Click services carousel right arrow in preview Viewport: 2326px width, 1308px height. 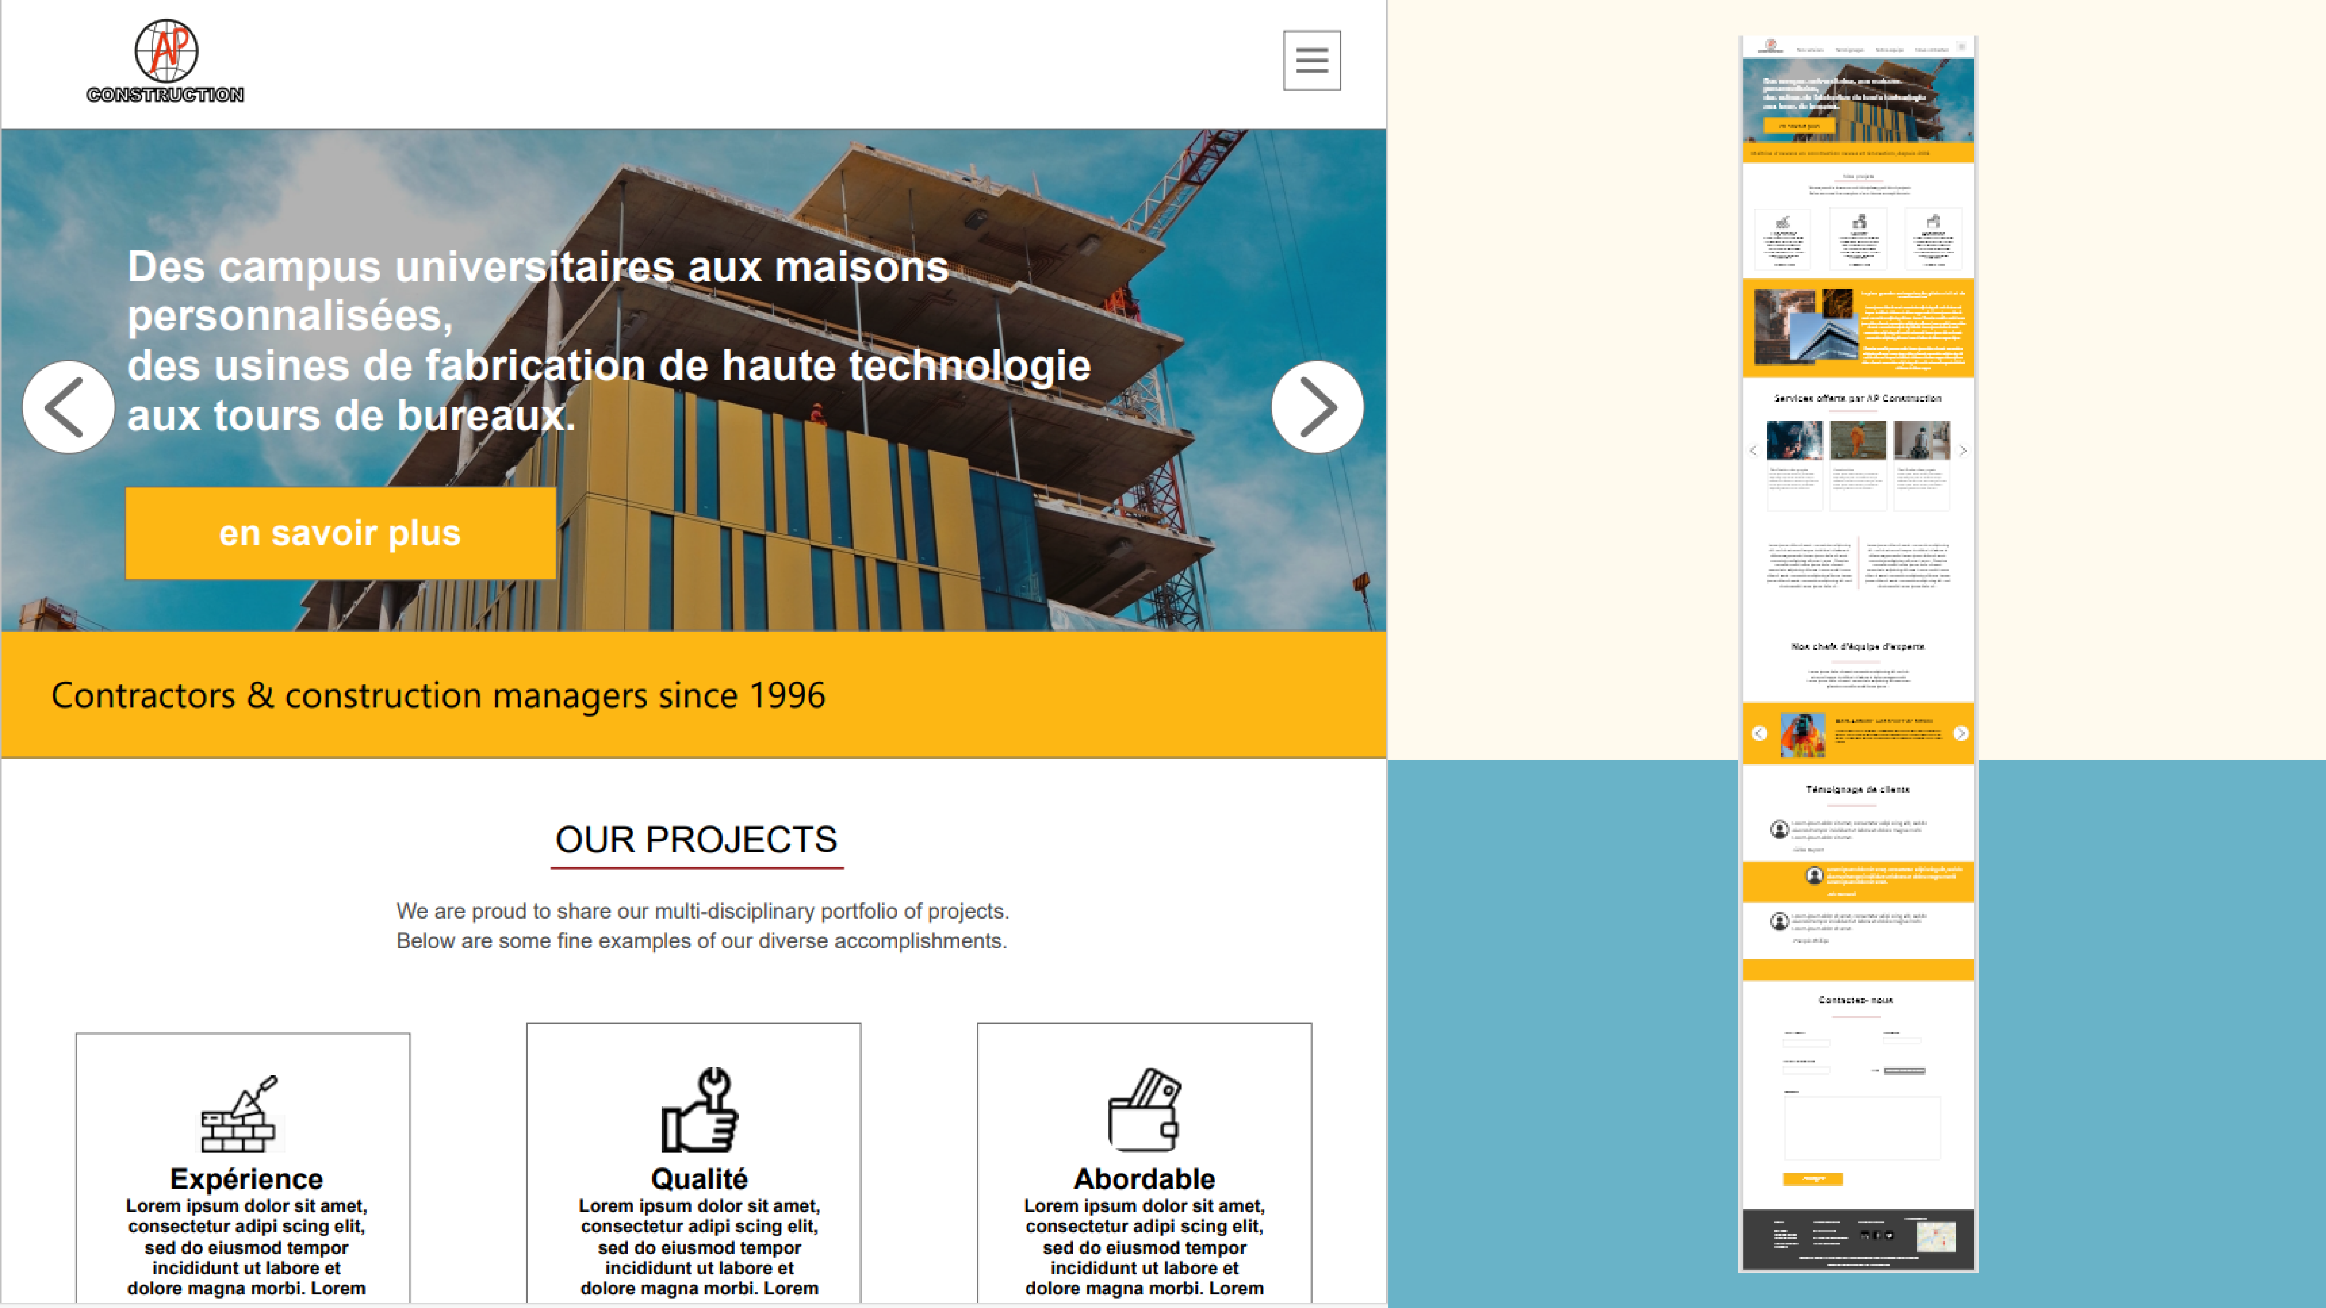click(1963, 450)
